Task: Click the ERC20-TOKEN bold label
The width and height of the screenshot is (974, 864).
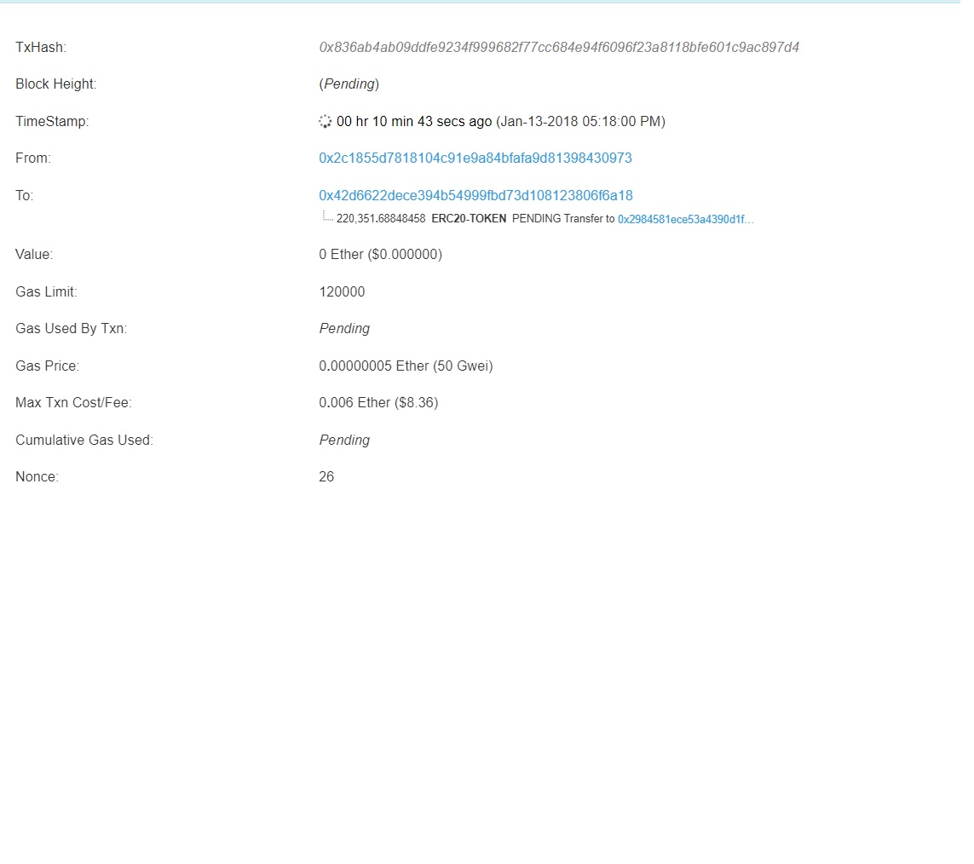Action: click(x=469, y=219)
